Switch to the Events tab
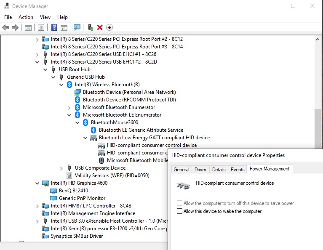 (238, 170)
